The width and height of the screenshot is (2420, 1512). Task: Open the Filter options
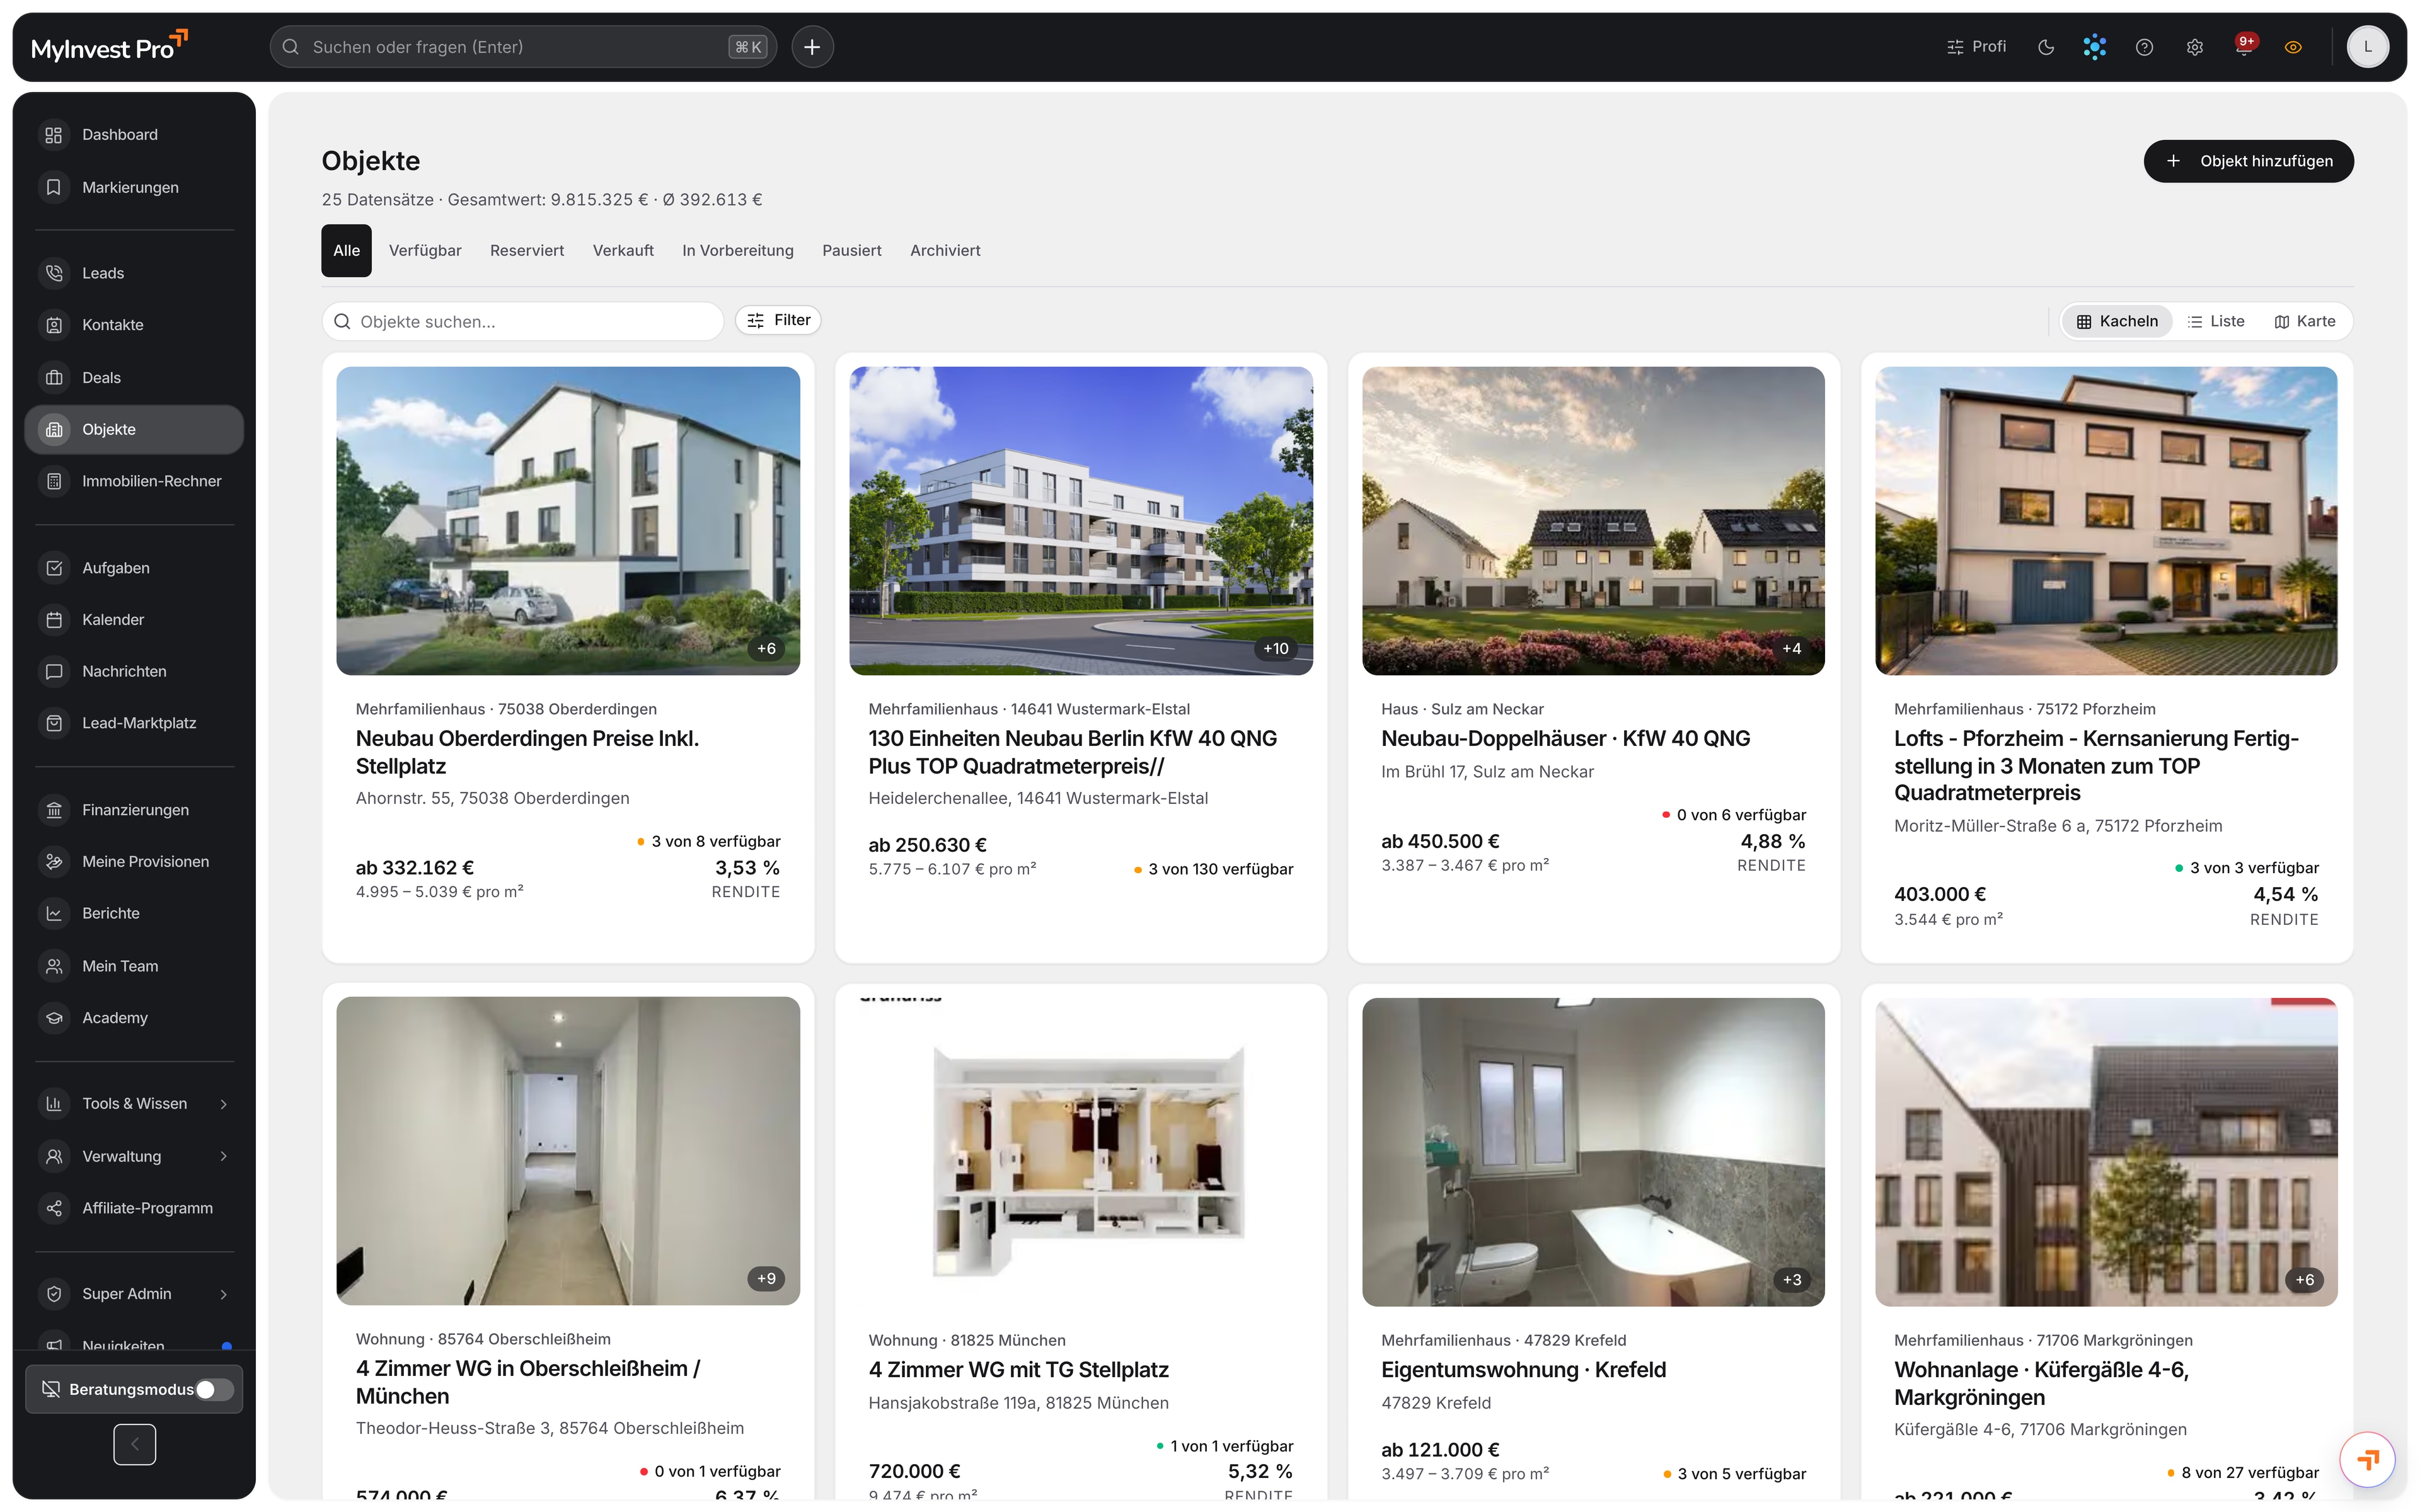778,320
